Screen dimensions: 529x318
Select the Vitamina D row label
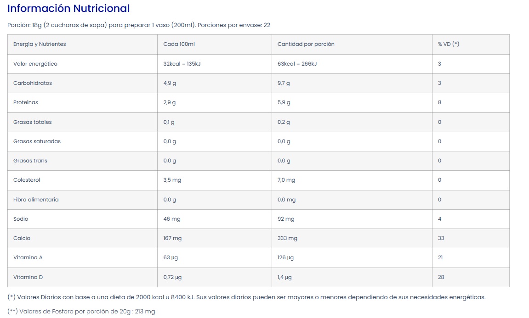coord(28,277)
